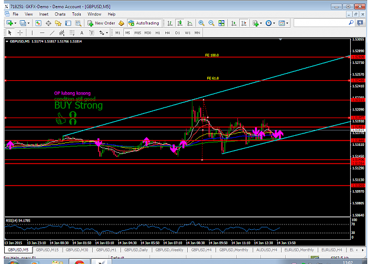This screenshot has width=369, height=264.
Task: Switch chart to Bar Chart mode
Action: pos(169,23)
